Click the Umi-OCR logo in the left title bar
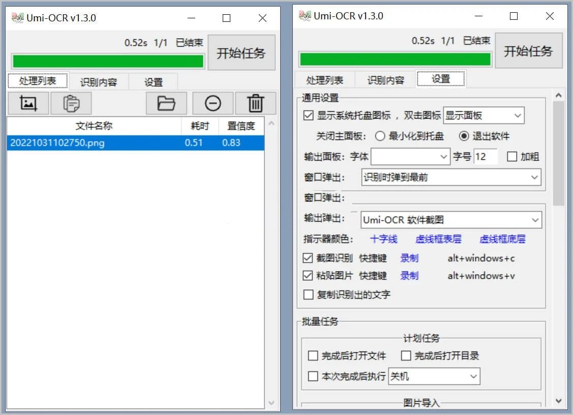The image size is (573, 415). click(17, 17)
